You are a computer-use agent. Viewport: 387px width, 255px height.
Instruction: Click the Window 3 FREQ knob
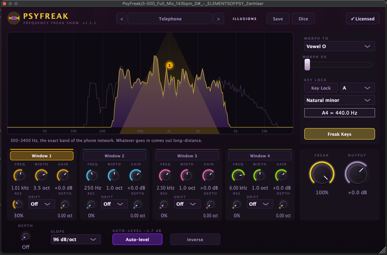coord(165,176)
